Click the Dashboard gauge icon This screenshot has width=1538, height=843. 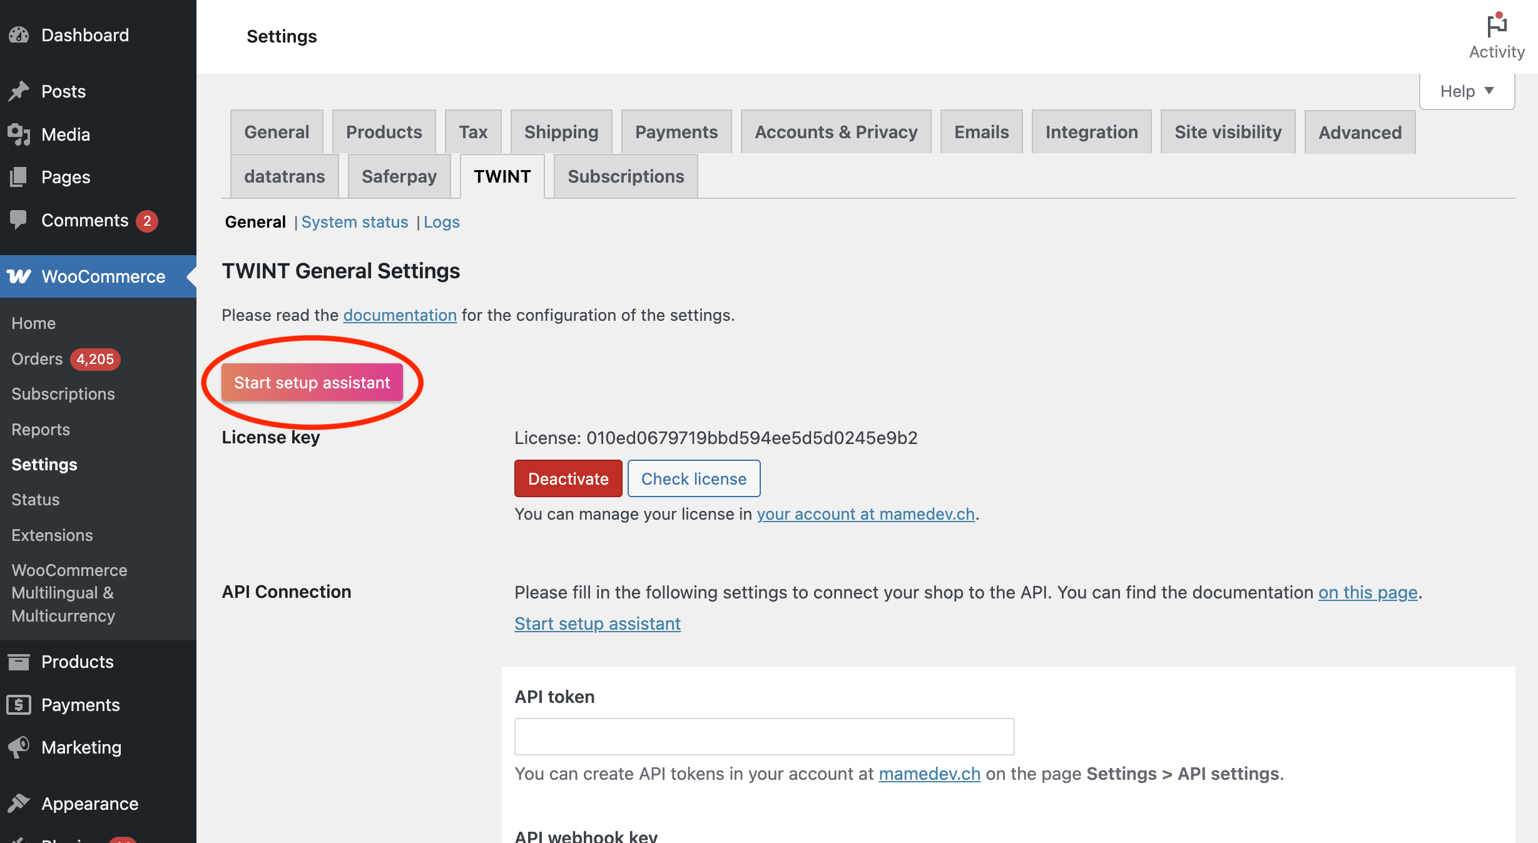pyautogui.click(x=19, y=35)
